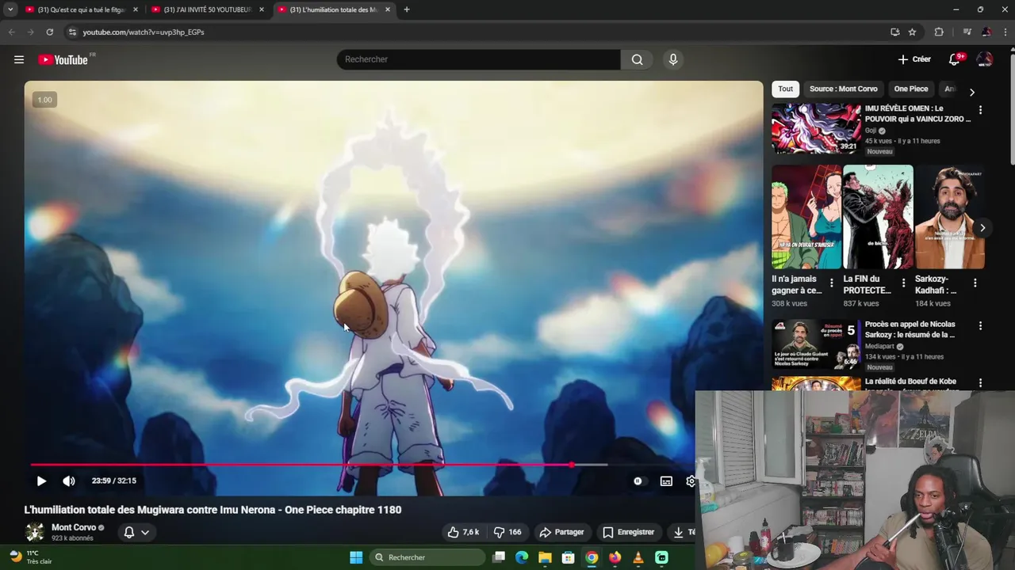Open options for Il n'a jamais Short
Viewport: 1015px width, 570px height.
pyautogui.click(x=831, y=283)
